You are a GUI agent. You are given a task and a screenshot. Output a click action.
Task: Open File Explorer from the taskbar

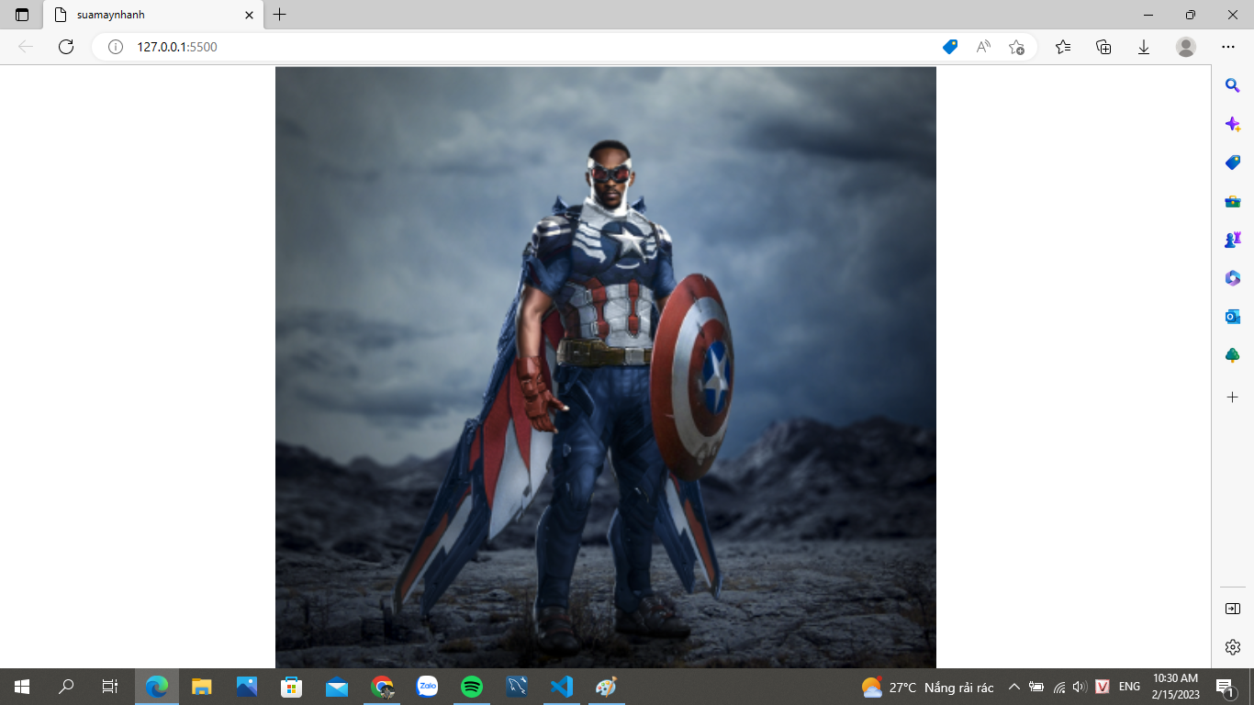pos(202,687)
